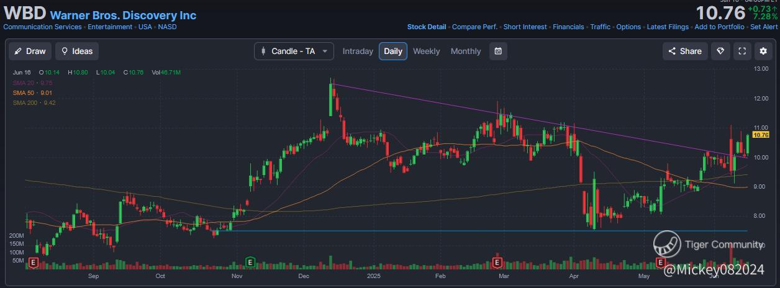Open the WBD ticker link

point(25,14)
